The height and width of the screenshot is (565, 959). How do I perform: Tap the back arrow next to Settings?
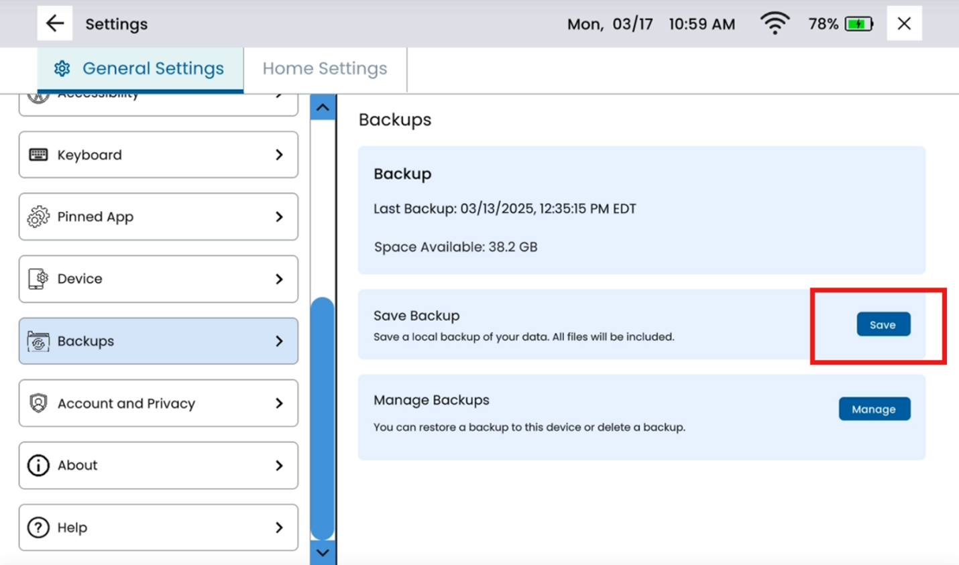click(54, 23)
